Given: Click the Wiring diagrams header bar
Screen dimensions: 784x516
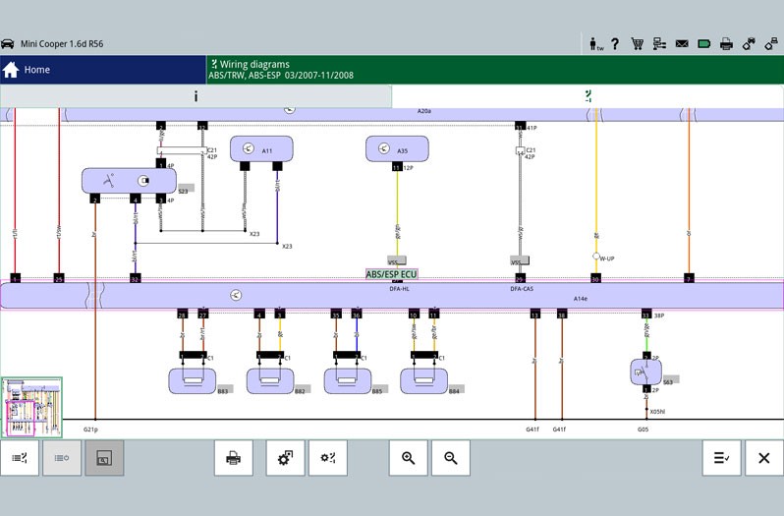Looking at the screenshot, I should [495, 70].
